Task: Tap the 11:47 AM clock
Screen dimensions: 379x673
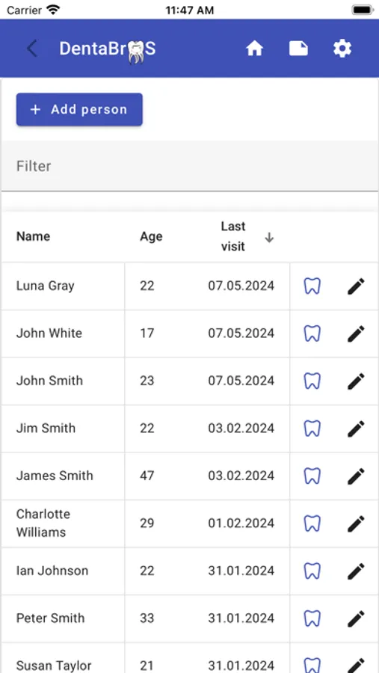Action: click(189, 10)
